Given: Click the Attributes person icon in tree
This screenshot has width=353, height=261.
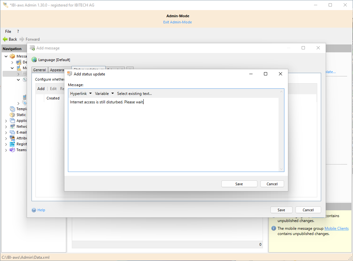Looking at the screenshot, I should point(12,138).
